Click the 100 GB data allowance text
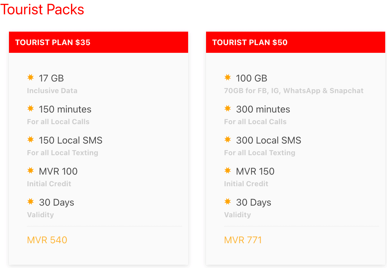 tap(252, 78)
